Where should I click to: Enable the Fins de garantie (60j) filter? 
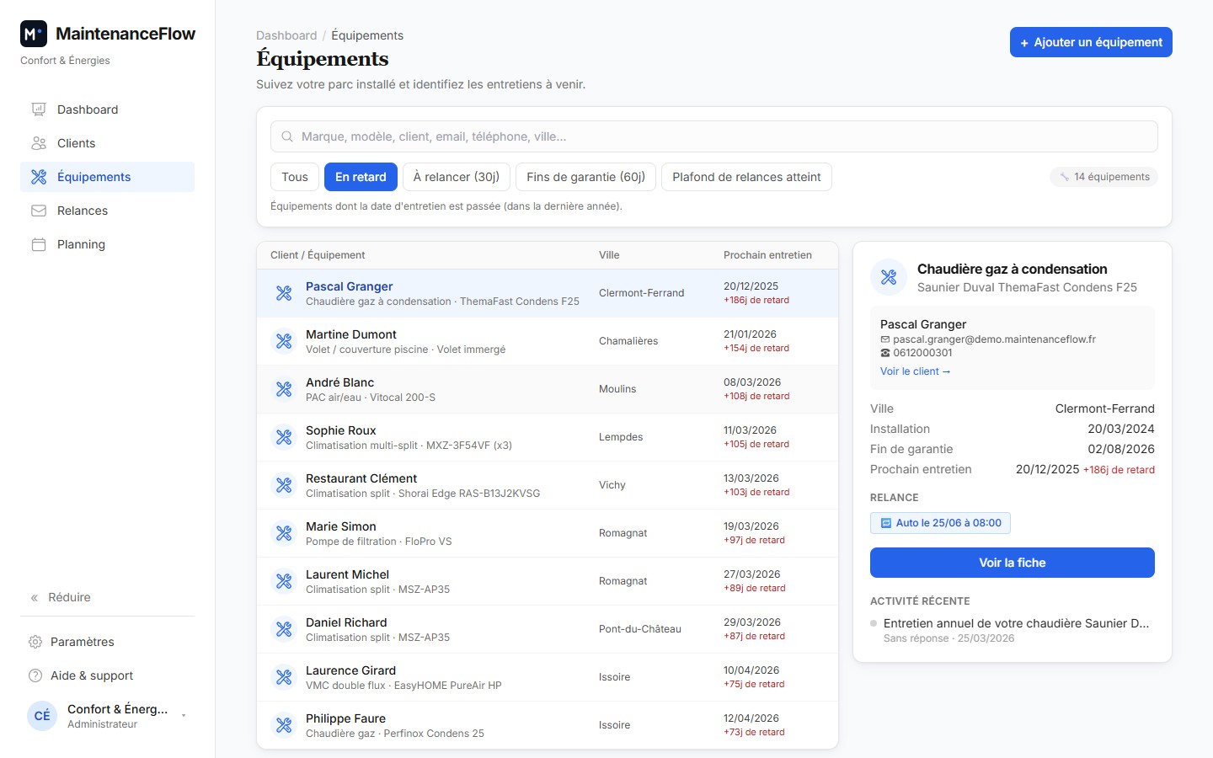point(586,177)
